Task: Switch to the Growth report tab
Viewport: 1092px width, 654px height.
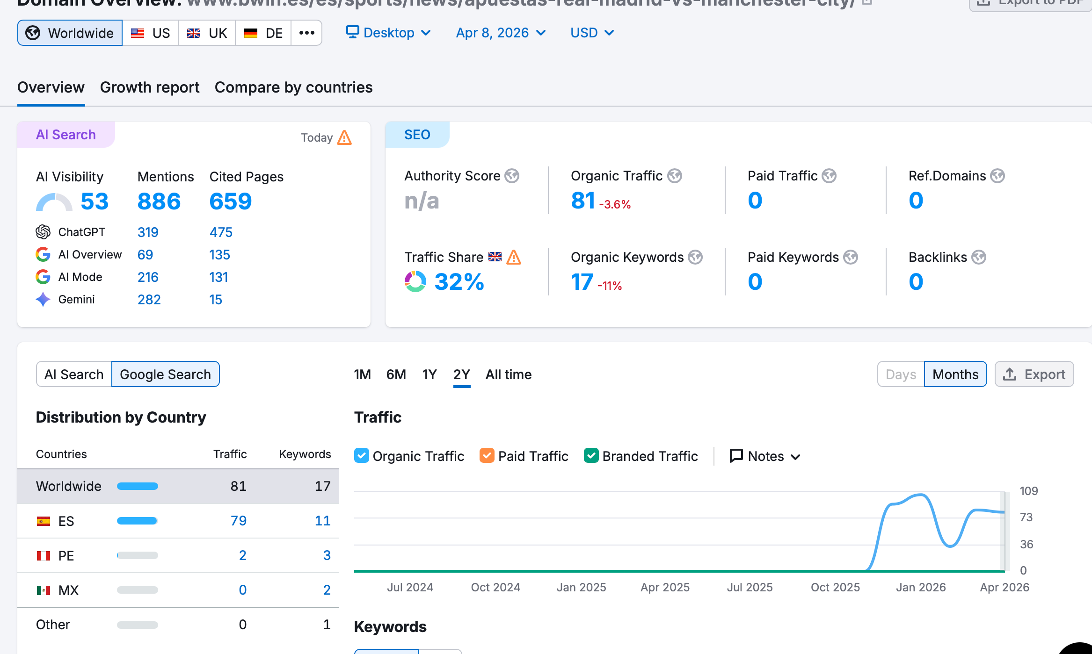Action: 150,87
